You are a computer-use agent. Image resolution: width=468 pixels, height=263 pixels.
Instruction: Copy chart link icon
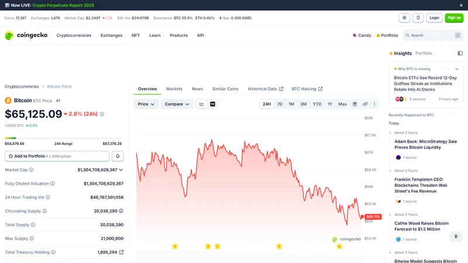365,104
